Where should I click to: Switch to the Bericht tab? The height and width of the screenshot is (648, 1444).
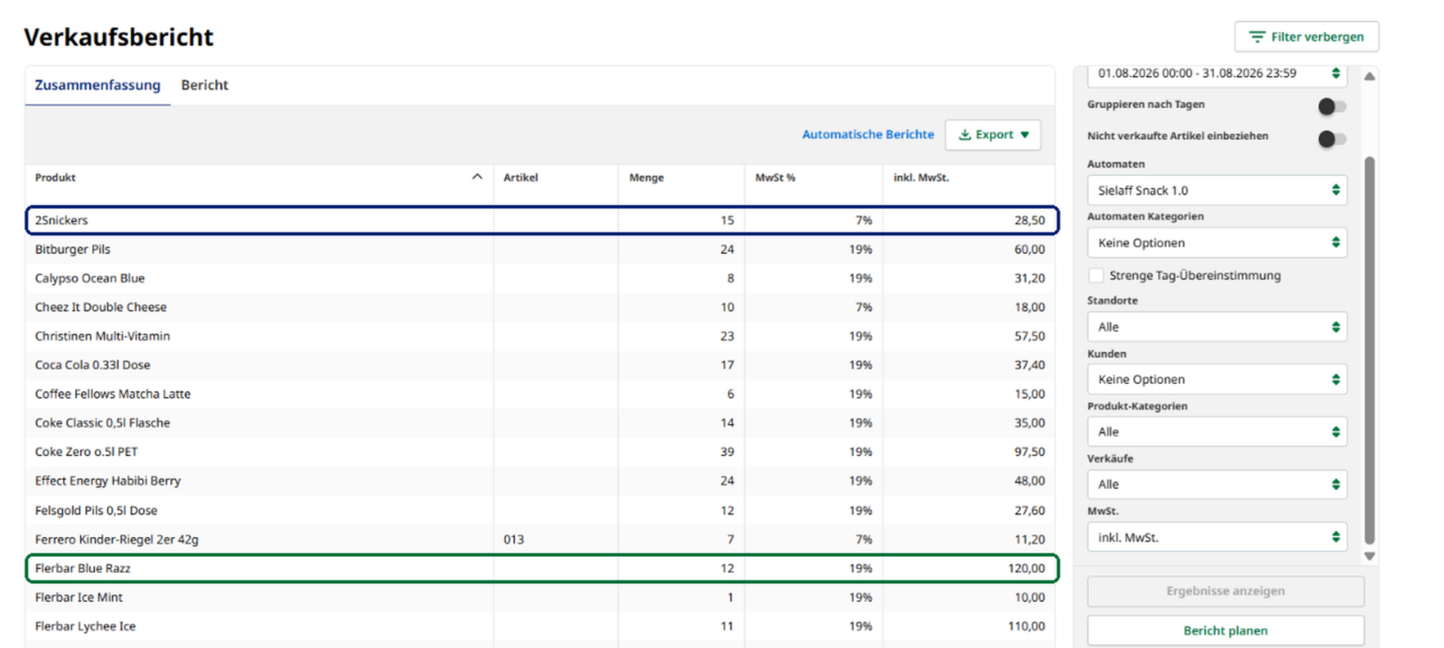205,85
